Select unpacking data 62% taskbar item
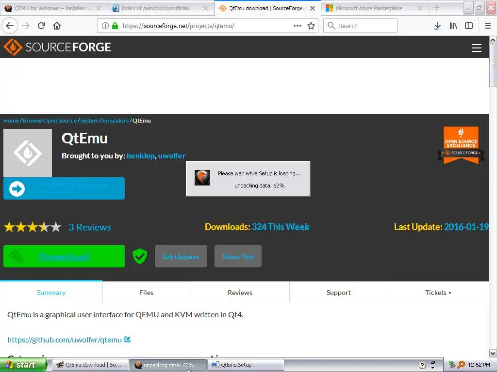 pos(168,365)
